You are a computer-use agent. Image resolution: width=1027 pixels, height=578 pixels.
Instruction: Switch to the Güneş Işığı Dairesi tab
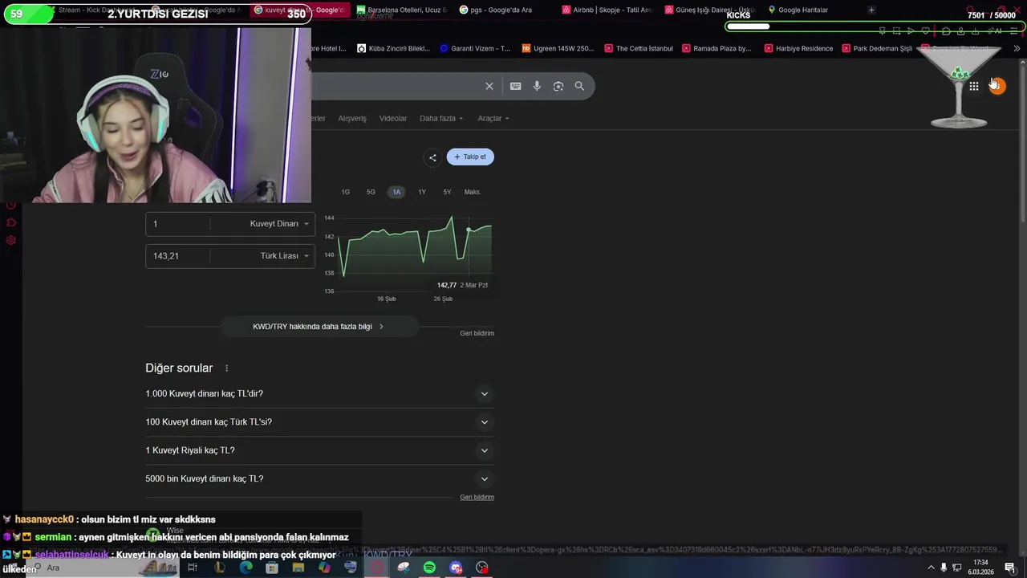pos(709,10)
